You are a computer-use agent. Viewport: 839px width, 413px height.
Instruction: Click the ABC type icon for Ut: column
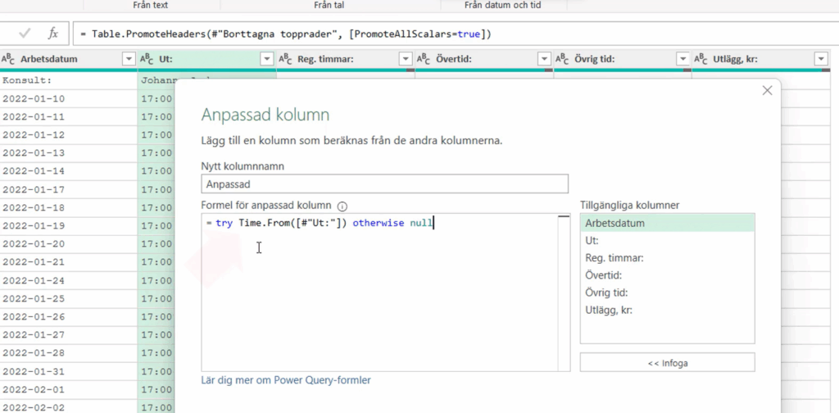(147, 59)
